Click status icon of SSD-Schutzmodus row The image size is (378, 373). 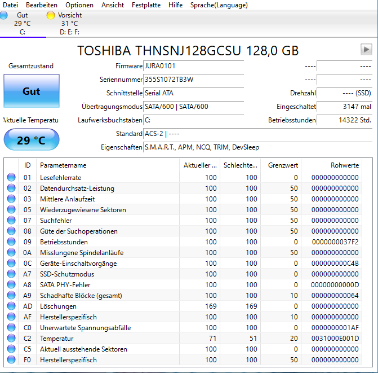tap(11, 274)
